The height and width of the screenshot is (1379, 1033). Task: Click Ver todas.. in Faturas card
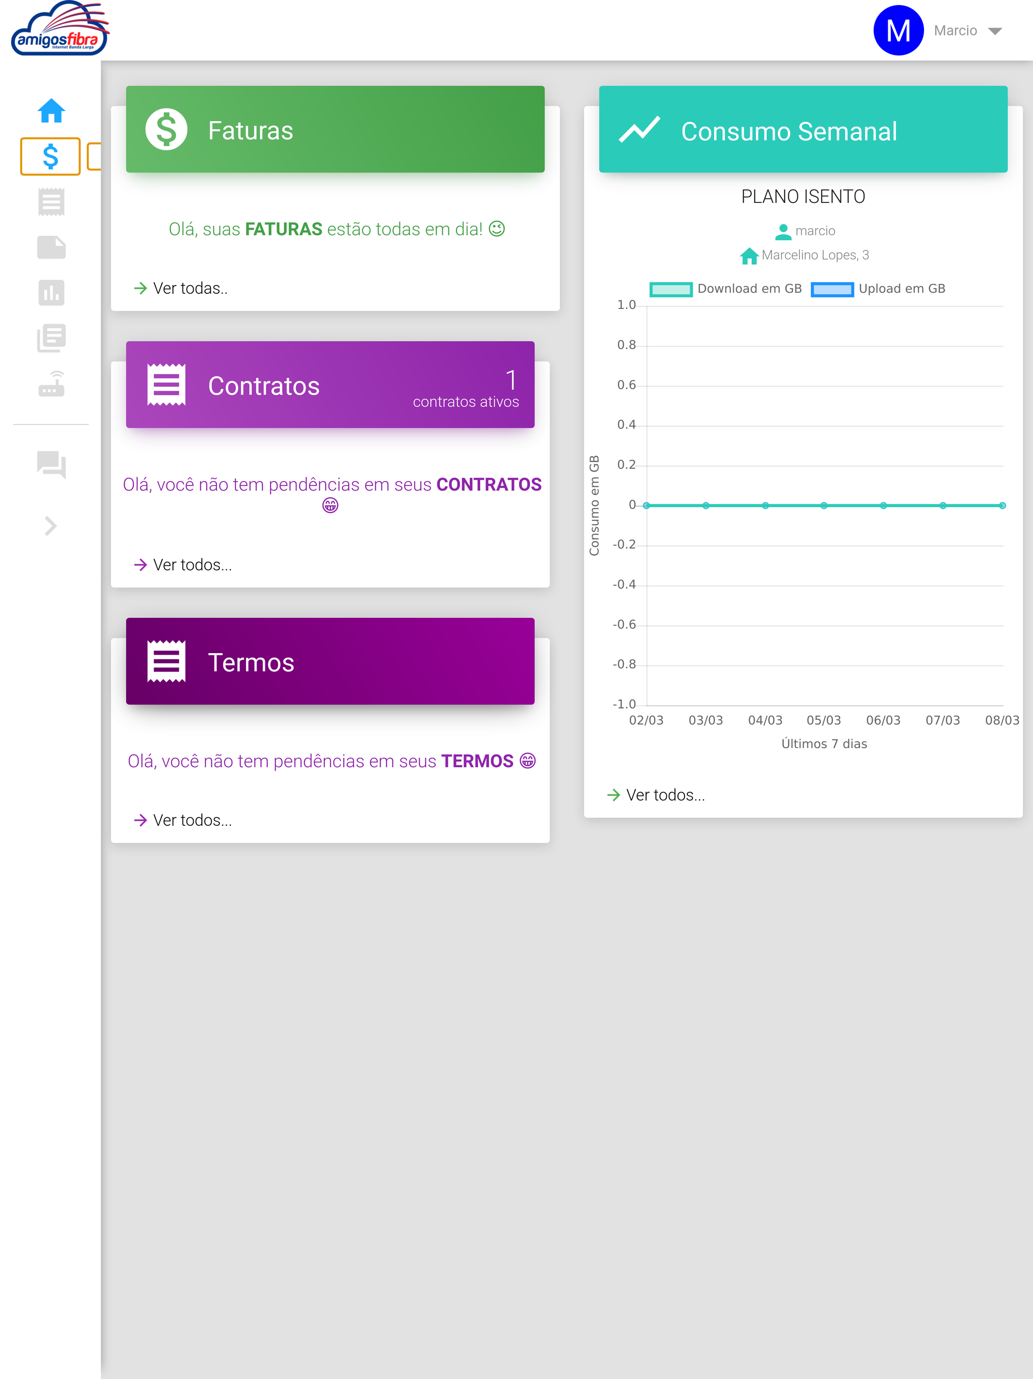[191, 288]
